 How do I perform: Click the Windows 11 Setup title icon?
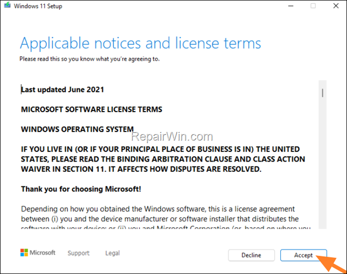(x=7, y=5)
